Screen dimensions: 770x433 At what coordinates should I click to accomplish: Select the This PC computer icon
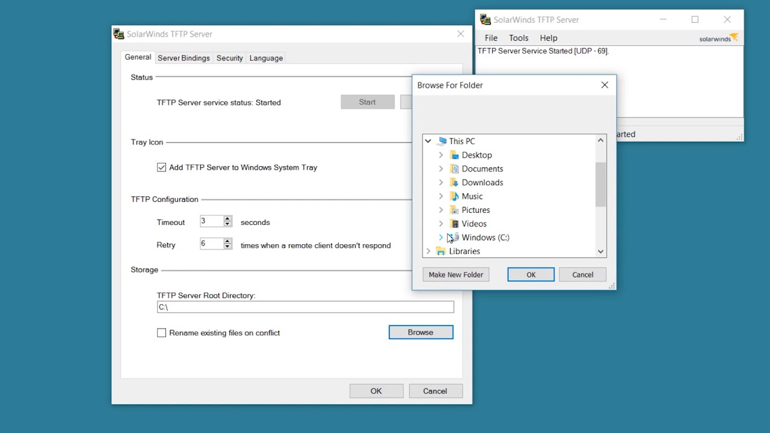click(442, 141)
